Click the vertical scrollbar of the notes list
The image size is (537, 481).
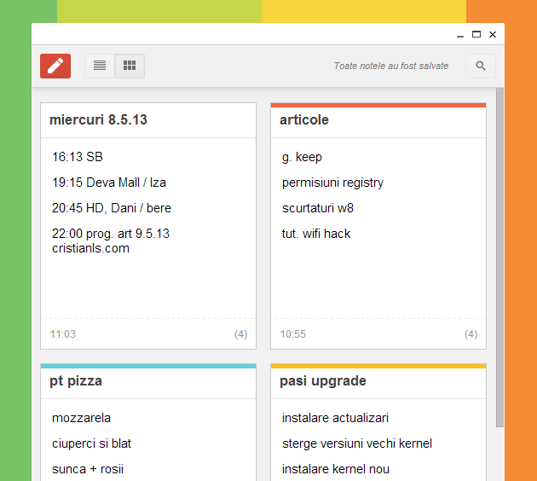[x=499, y=256]
